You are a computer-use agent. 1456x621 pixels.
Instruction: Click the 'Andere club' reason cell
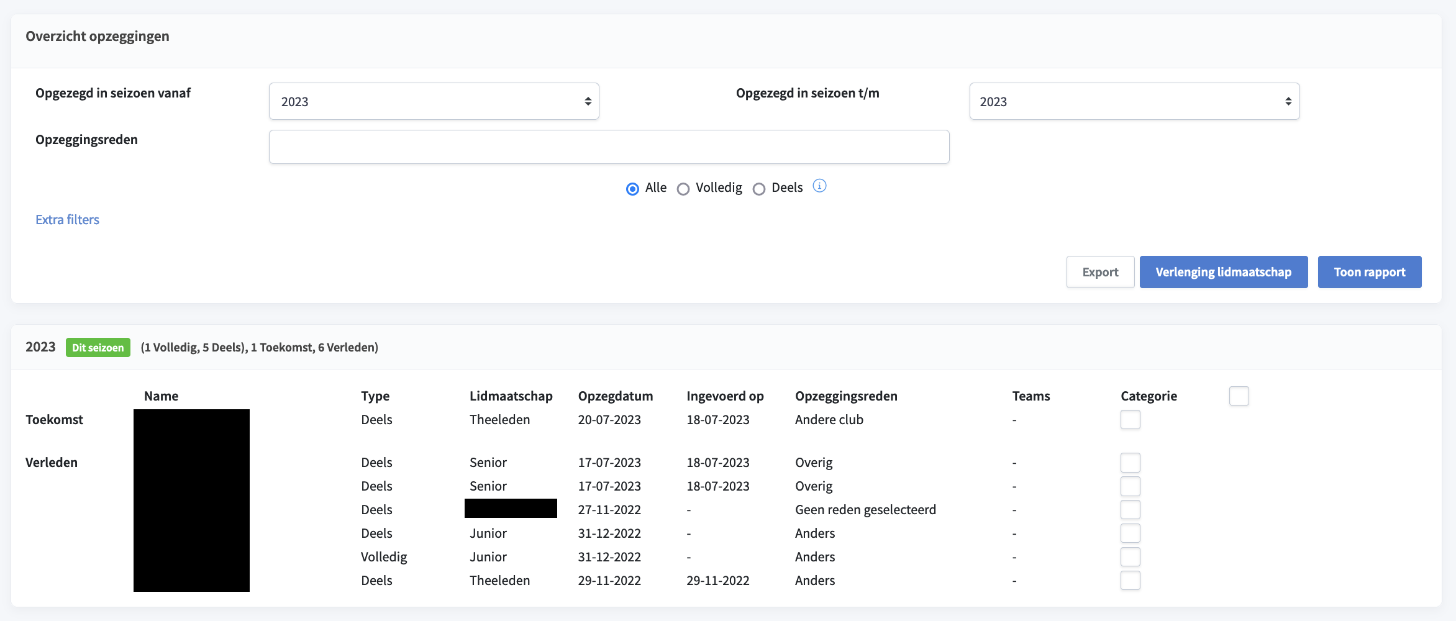pyautogui.click(x=829, y=420)
